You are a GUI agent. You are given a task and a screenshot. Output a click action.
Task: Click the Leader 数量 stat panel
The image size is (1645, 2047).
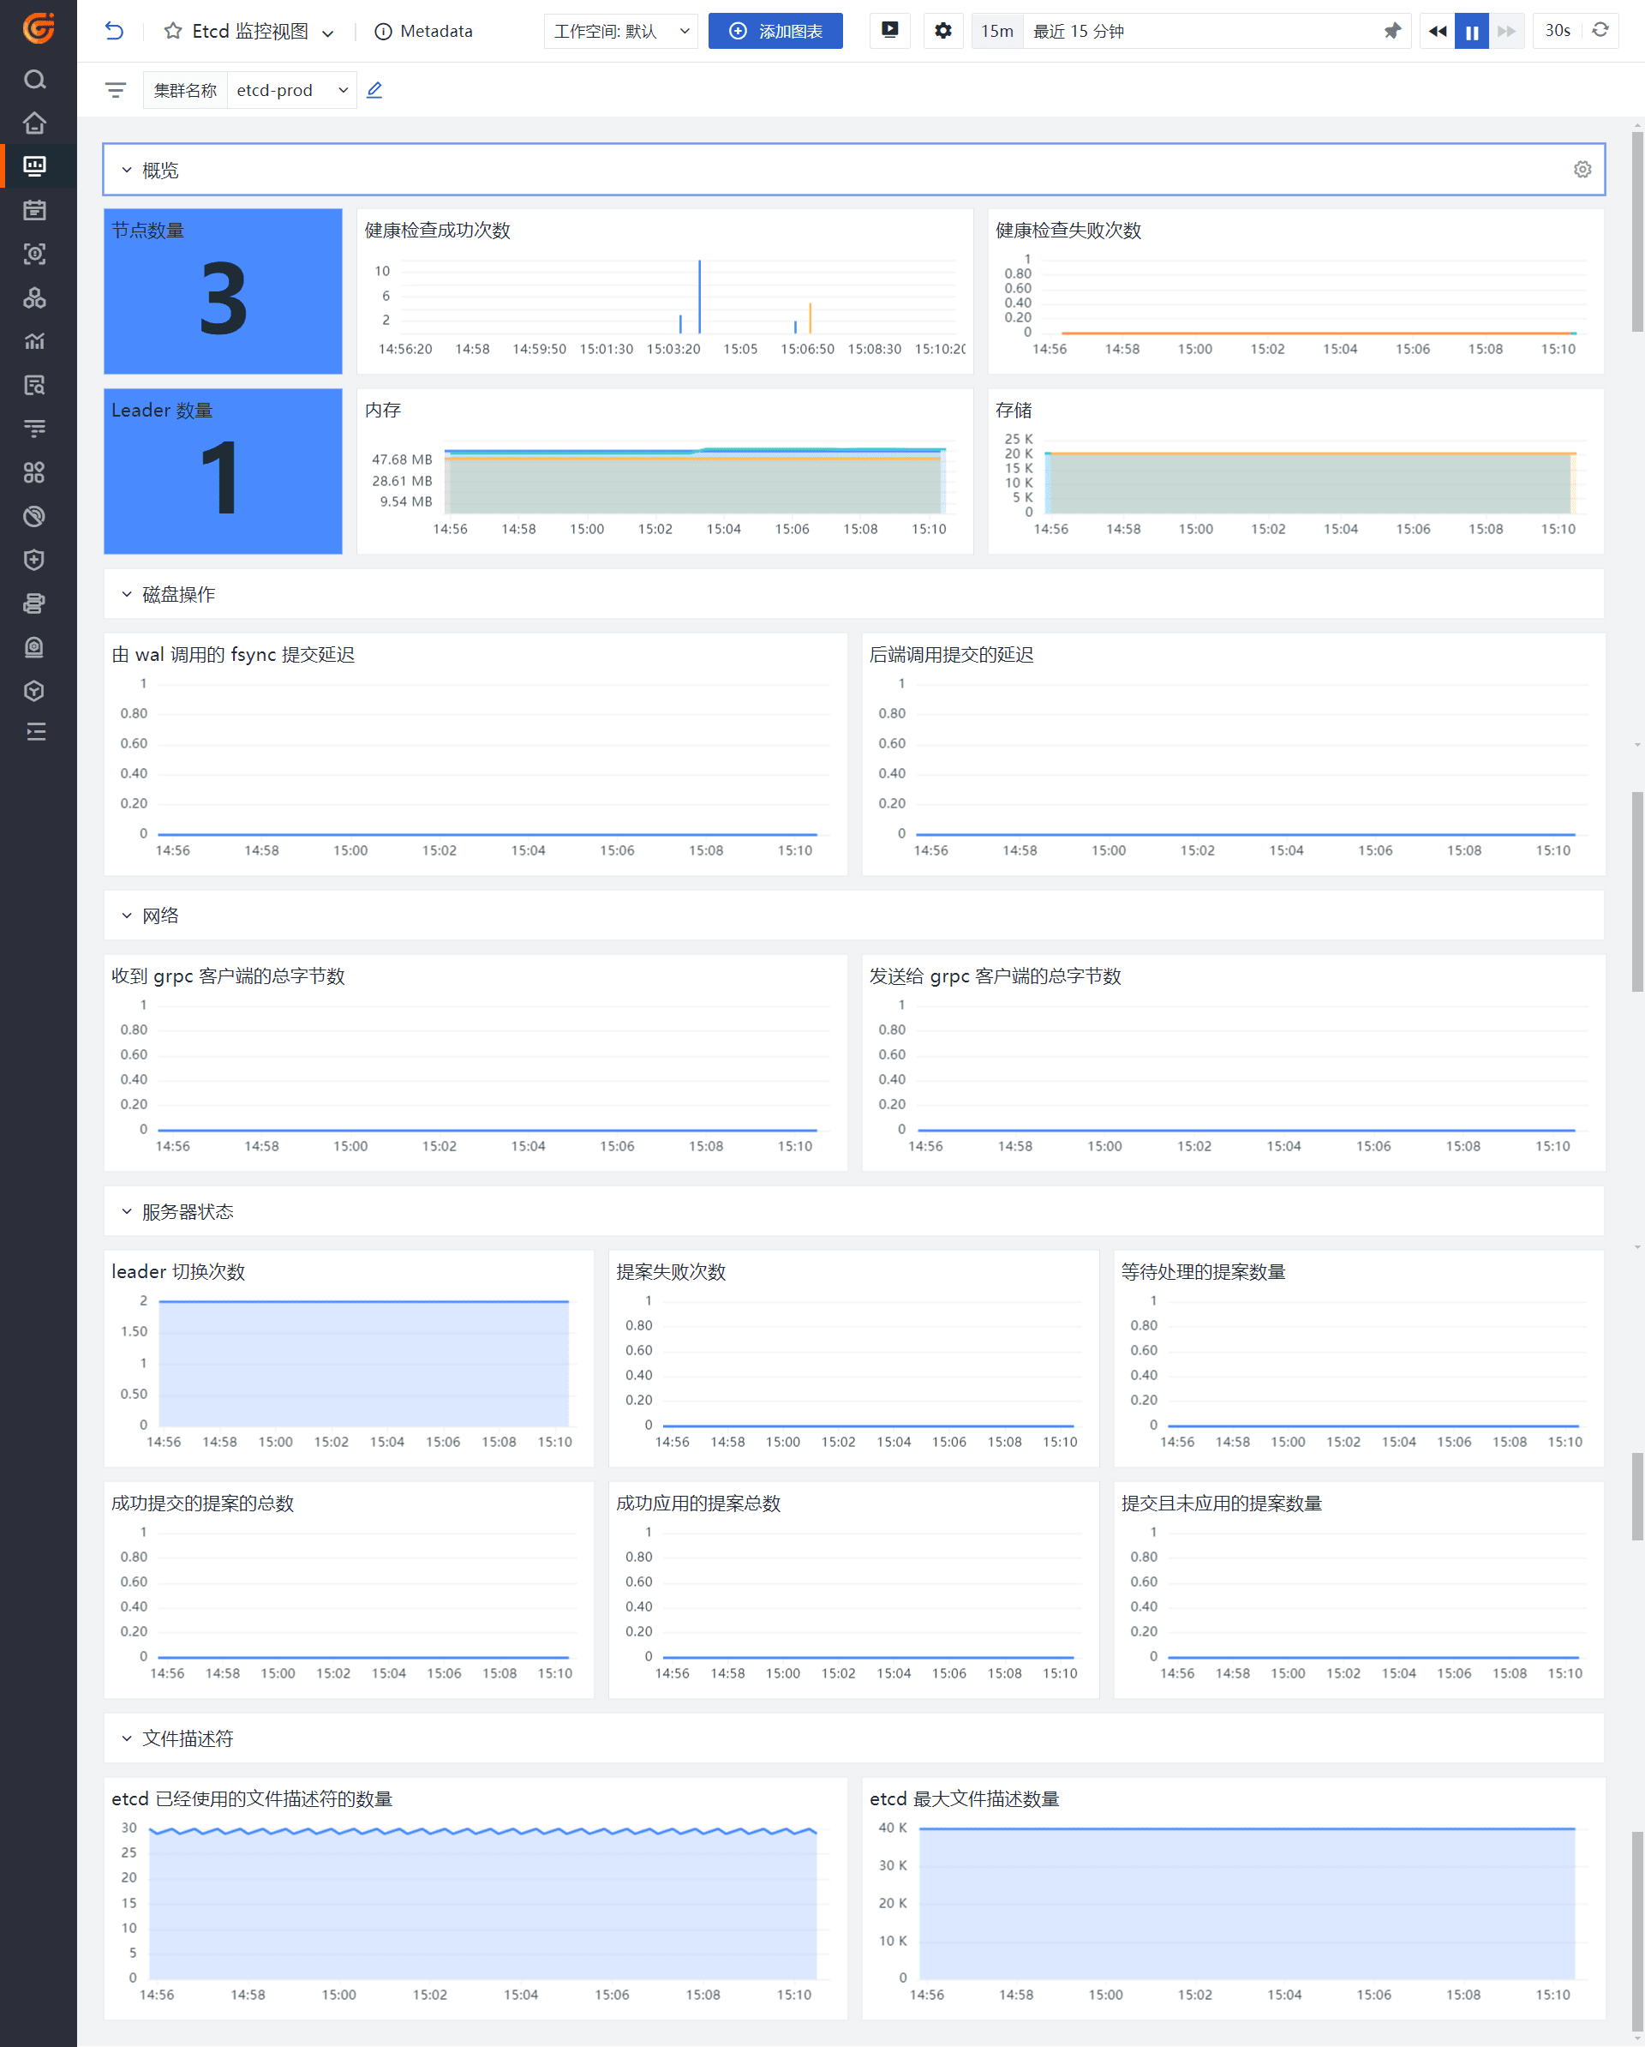(223, 471)
